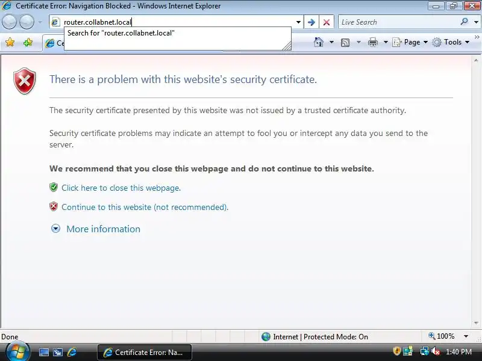
Task: Open the Feeds dropdown arrow
Action: click(358, 42)
